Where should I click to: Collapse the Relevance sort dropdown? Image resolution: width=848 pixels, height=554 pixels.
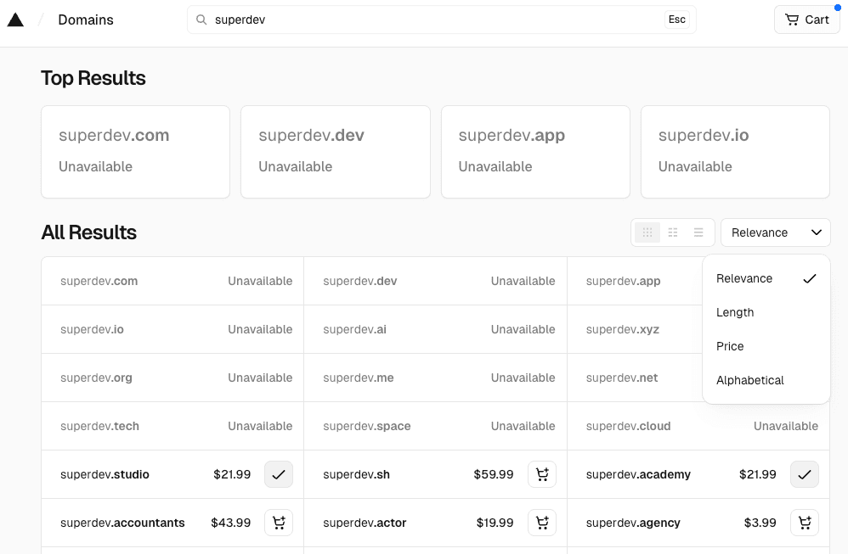pos(775,232)
